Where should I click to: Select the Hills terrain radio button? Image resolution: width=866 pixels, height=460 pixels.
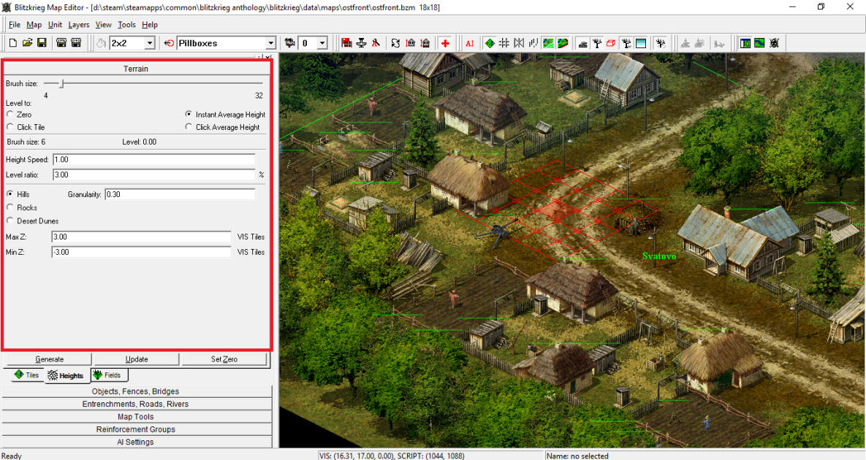coord(10,194)
